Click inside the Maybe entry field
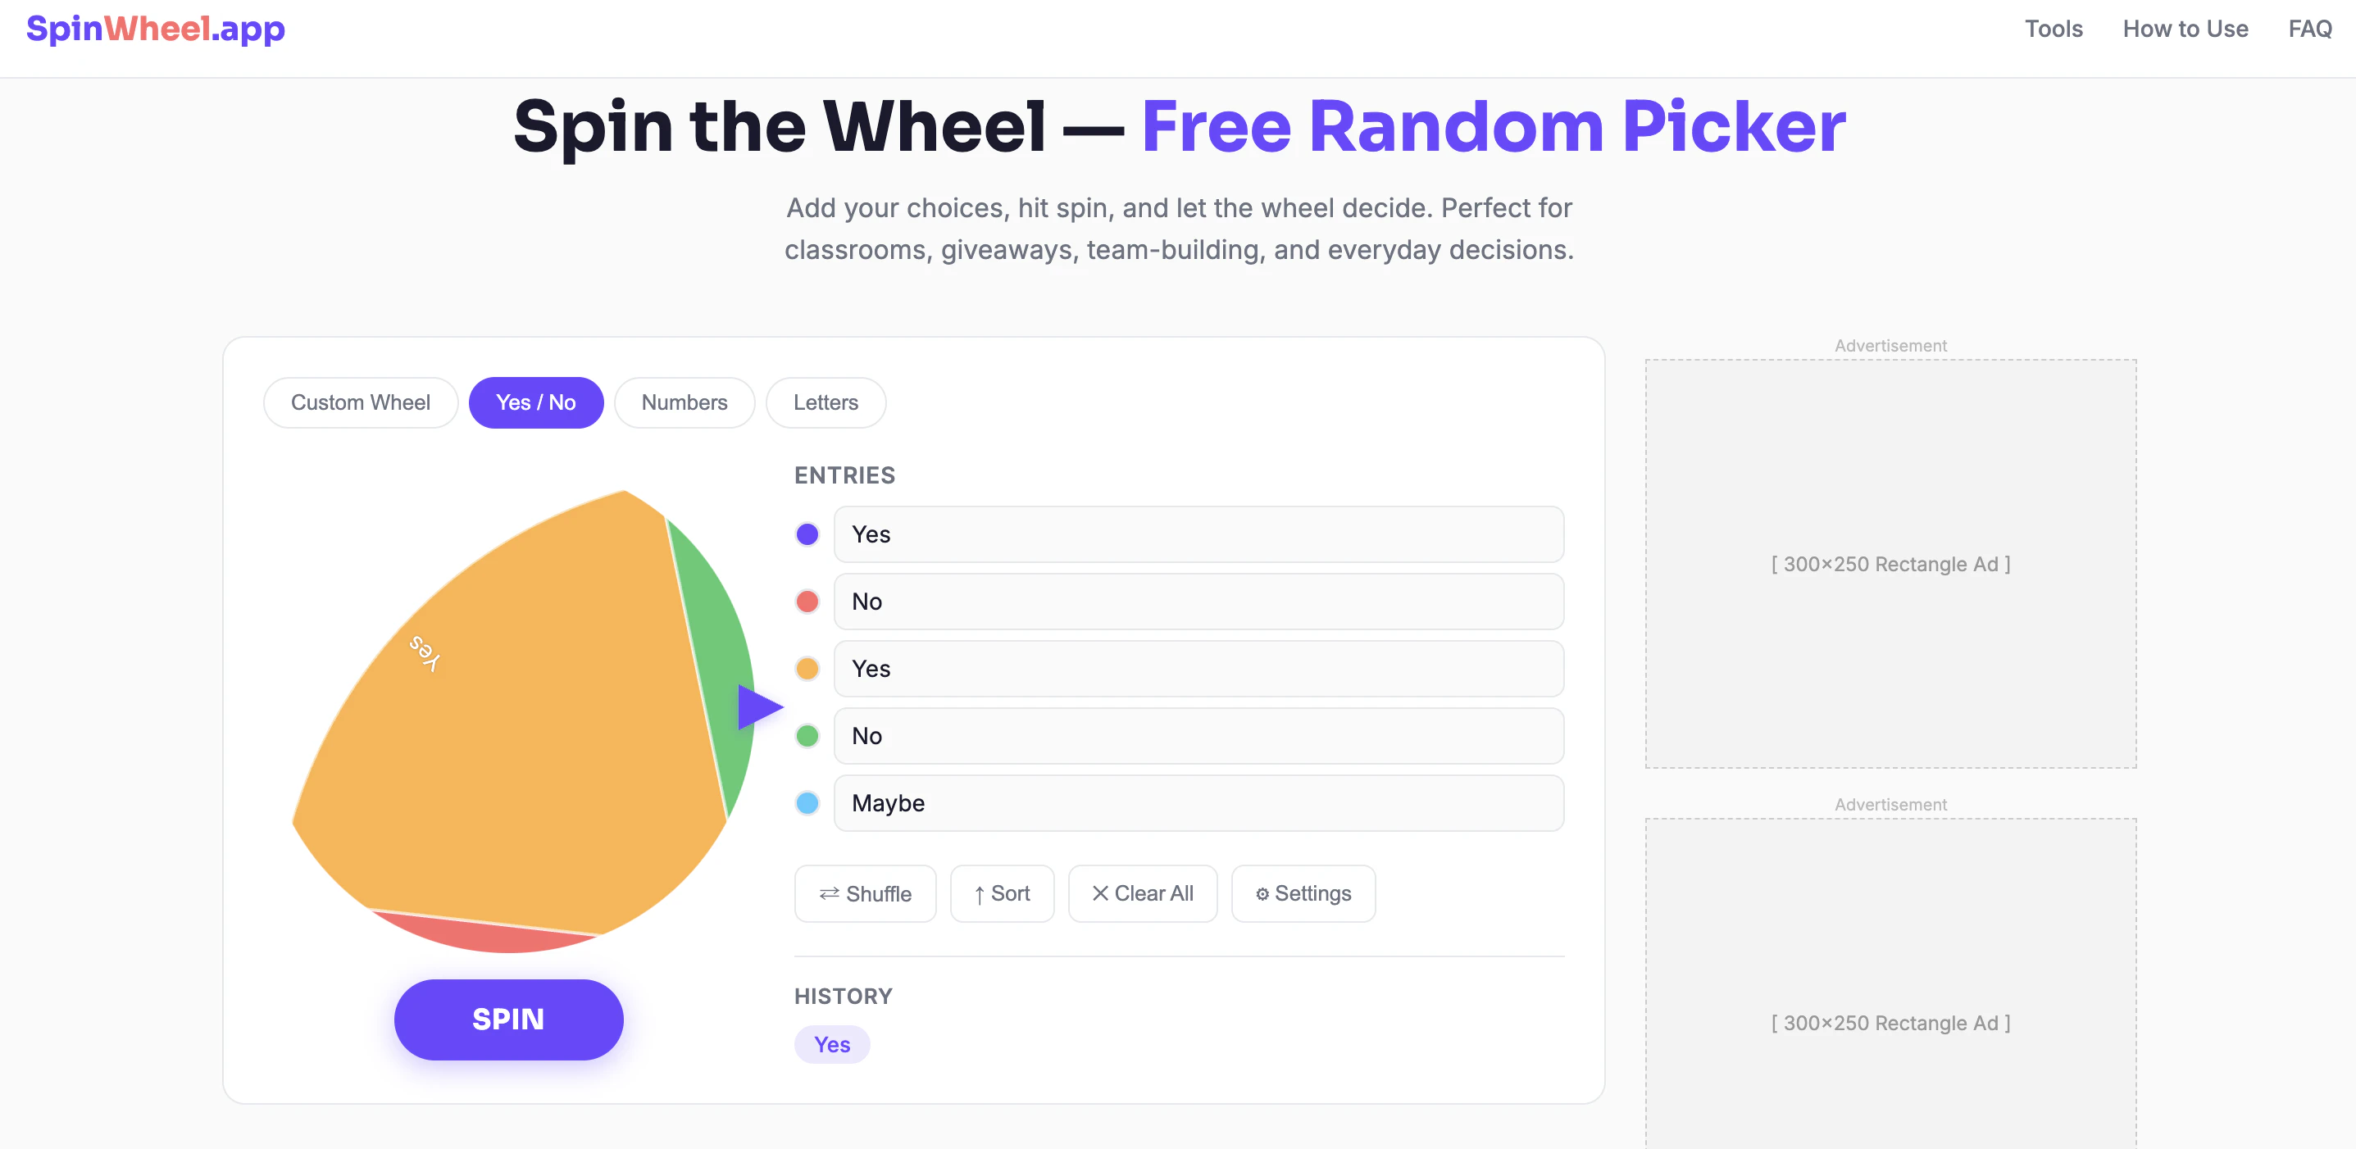The width and height of the screenshot is (2356, 1149). [1198, 802]
